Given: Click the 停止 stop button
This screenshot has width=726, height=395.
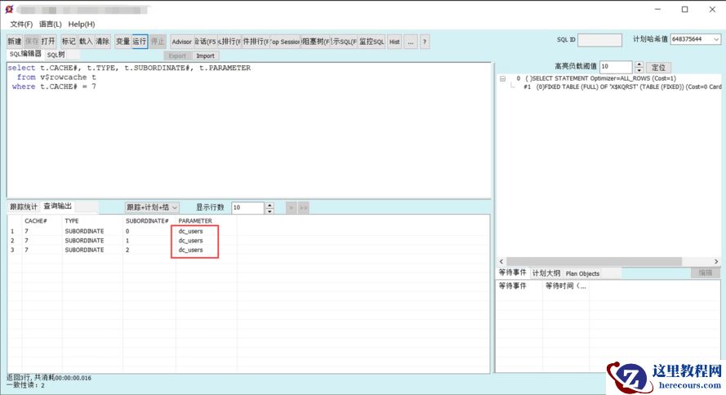Looking at the screenshot, I should pyautogui.click(x=158, y=42).
